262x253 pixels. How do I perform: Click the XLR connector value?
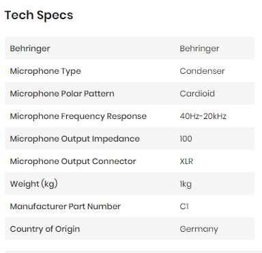(186, 161)
